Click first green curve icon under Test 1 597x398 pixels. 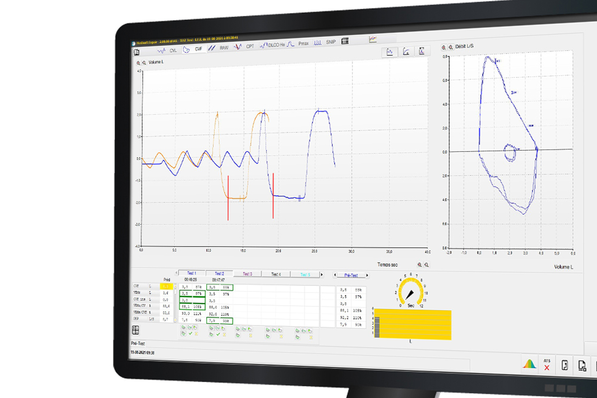point(183,327)
